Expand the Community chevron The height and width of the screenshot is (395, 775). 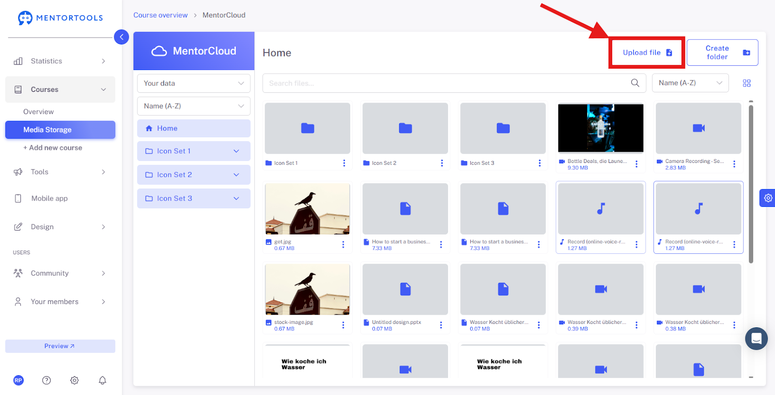coord(103,273)
